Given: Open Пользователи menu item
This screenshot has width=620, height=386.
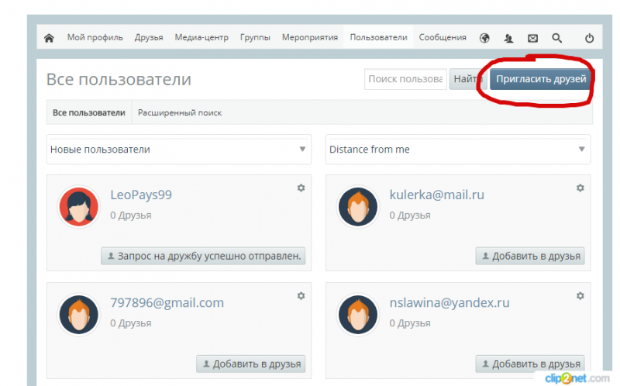Looking at the screenshot, I should 378,37.
